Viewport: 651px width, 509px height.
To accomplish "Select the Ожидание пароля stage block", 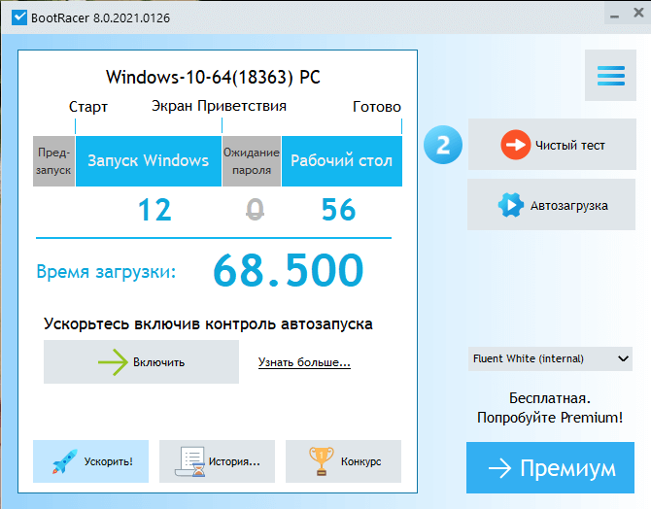I will pyautogui.click(x=252, y=160).
